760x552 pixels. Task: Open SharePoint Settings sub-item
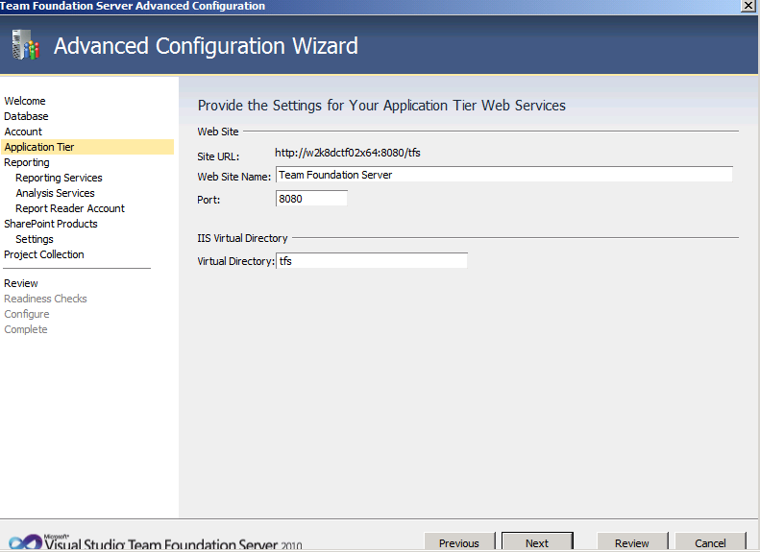tap(35, 239)
